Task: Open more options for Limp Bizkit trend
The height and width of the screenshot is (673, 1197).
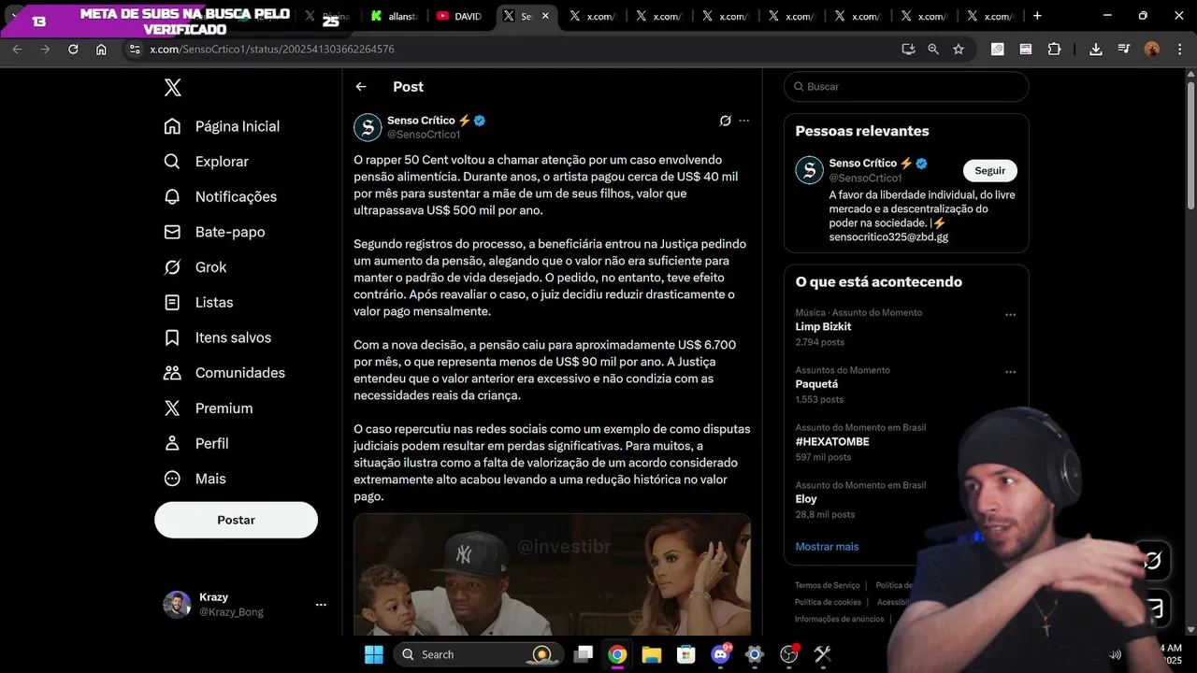Action: pos(1010,315)
